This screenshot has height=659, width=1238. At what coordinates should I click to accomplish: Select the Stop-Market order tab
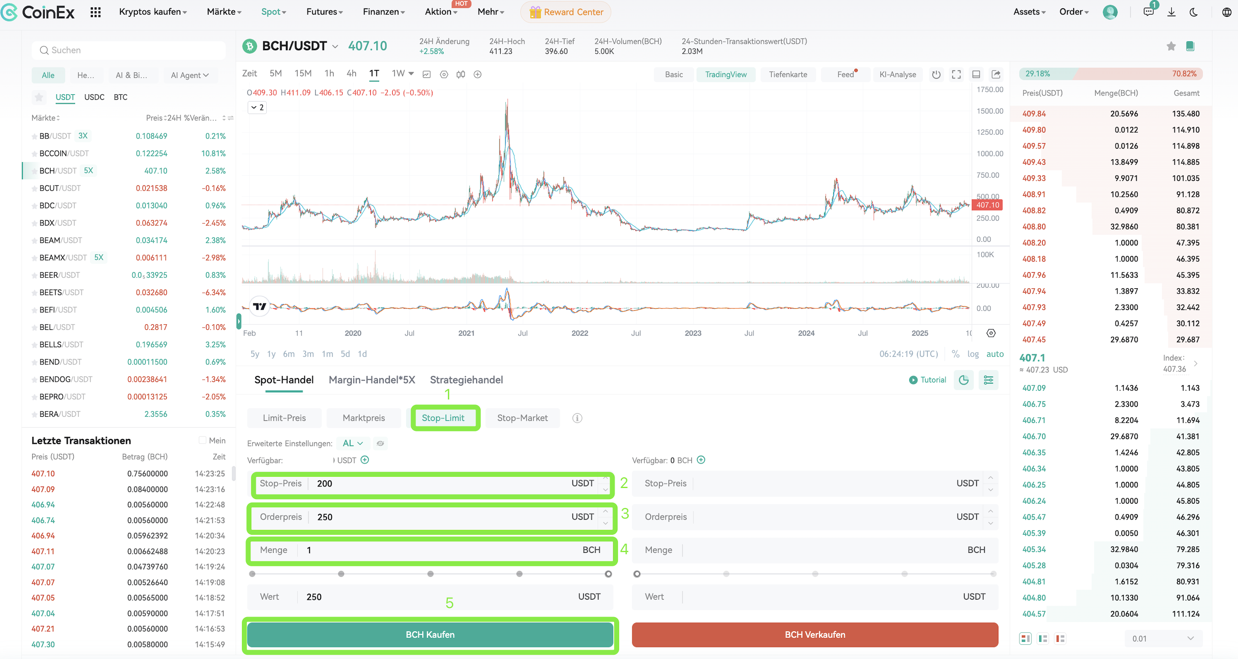(522, 418)
